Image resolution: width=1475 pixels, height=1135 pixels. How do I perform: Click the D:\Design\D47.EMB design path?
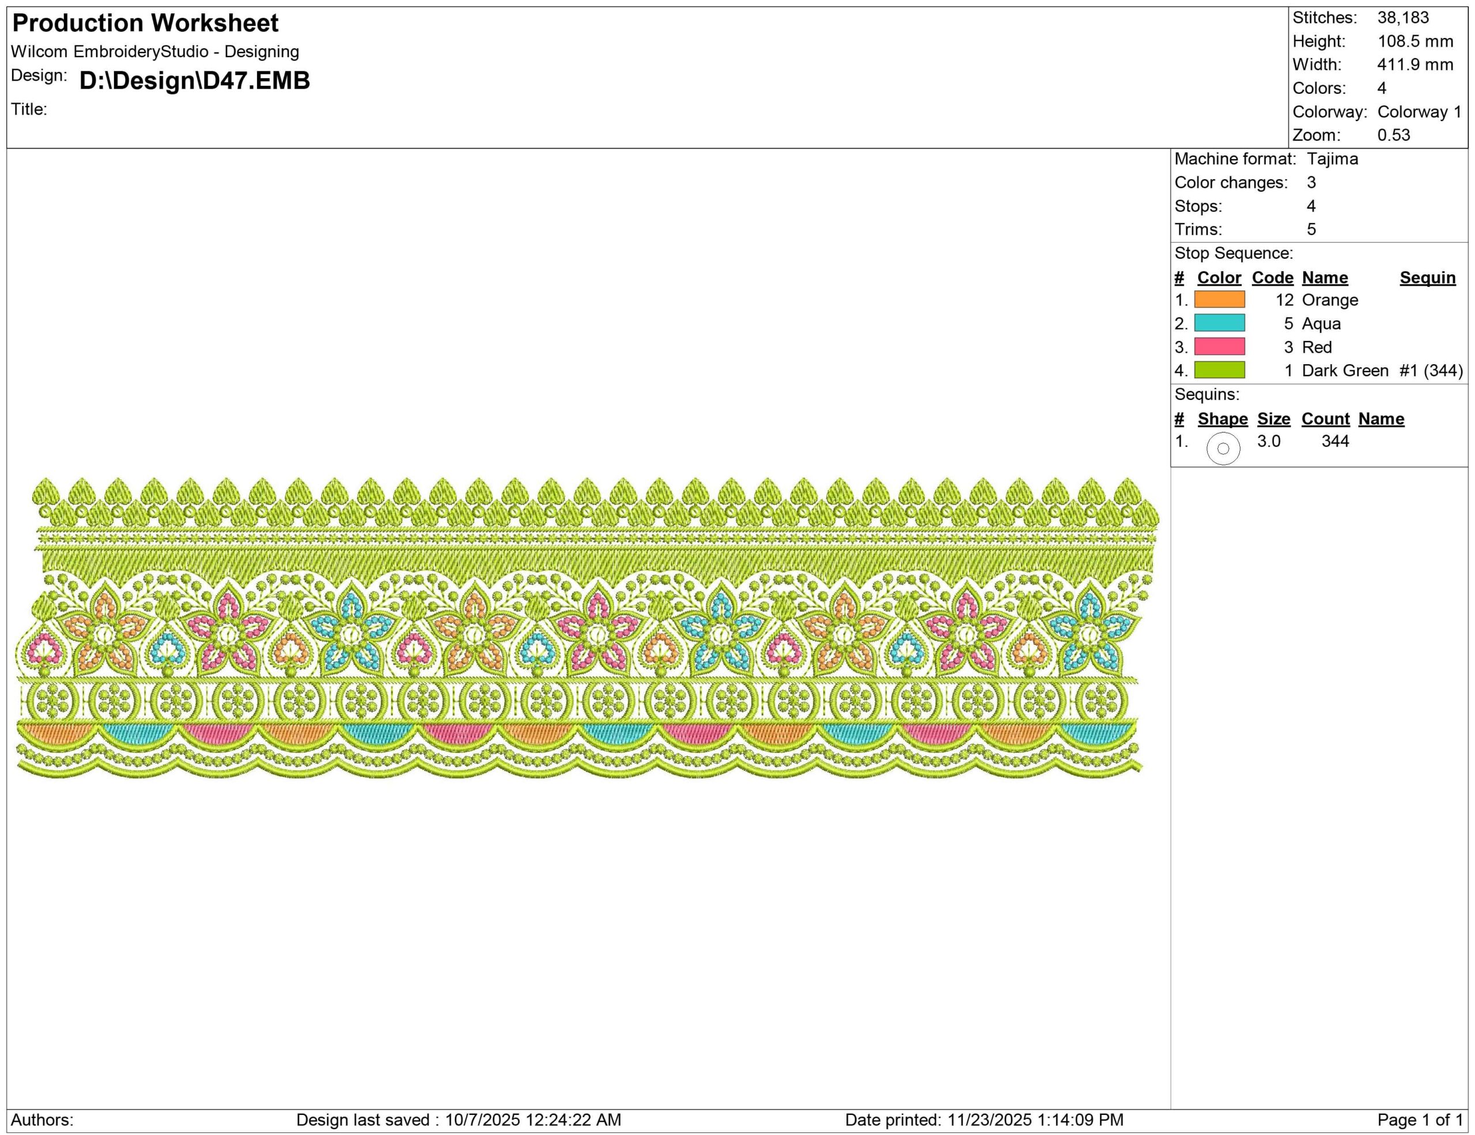point(195,80)
